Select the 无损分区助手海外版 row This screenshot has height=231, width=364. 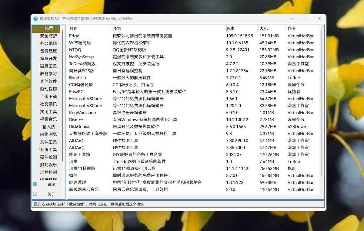click(193, 134)
